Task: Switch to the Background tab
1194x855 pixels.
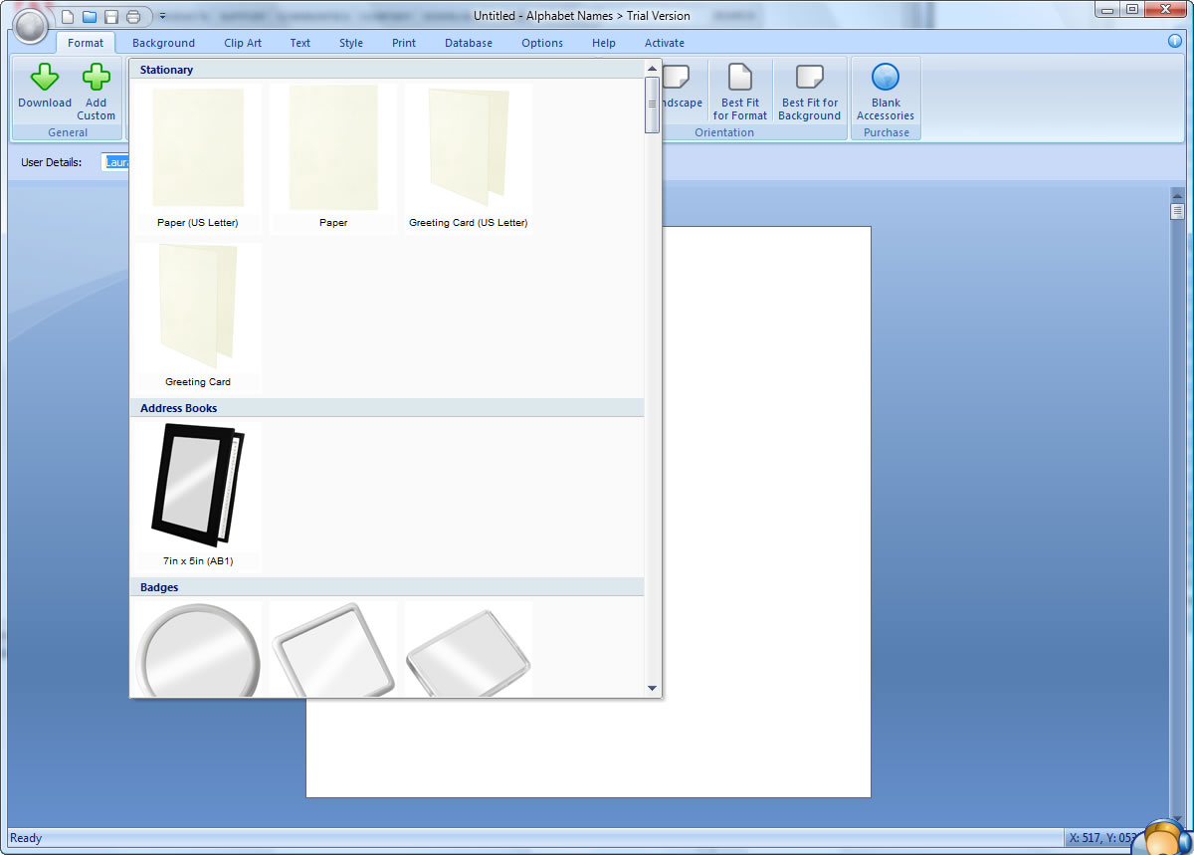Action: [x=163, y=43]
